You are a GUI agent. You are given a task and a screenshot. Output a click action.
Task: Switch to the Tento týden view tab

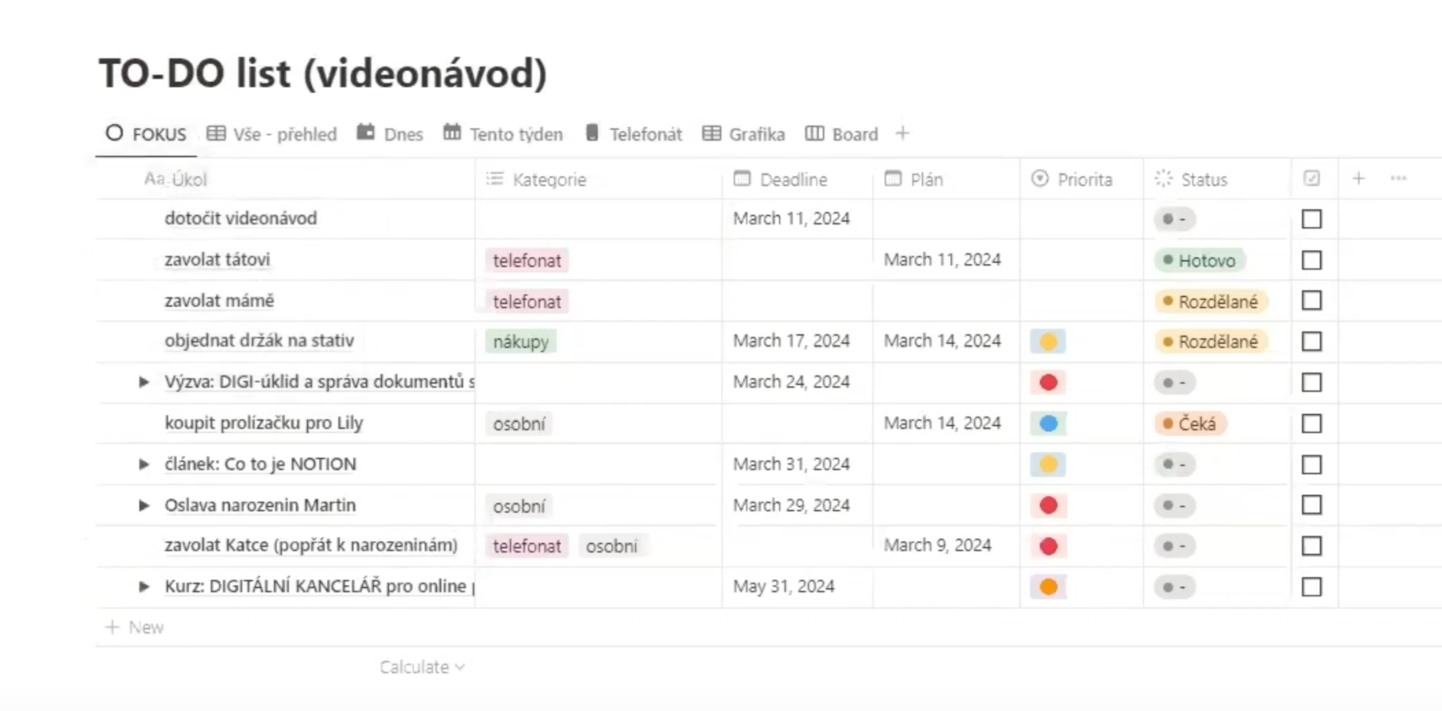[x=503, y=134]
